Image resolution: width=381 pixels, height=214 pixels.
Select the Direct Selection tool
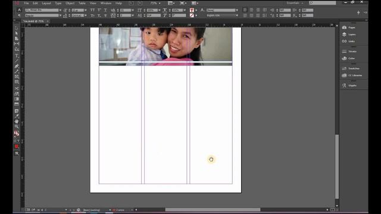(17, 33)
